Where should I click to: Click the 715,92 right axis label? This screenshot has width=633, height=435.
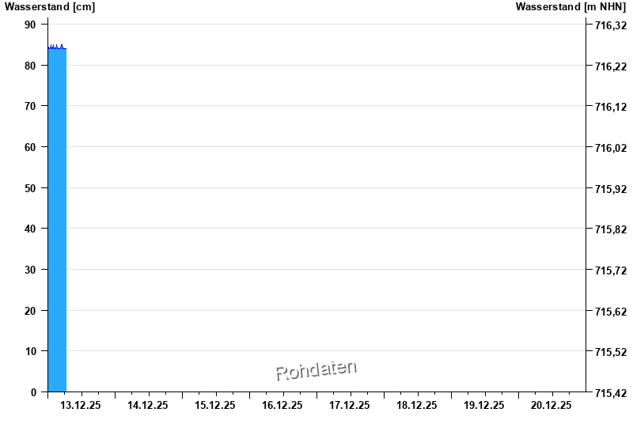[610, 189]
